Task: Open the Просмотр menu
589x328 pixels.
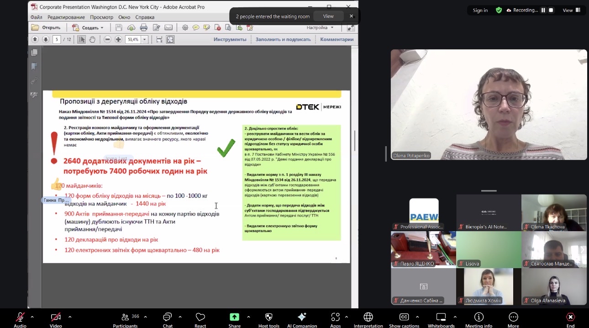Action: tap(101, 17)
